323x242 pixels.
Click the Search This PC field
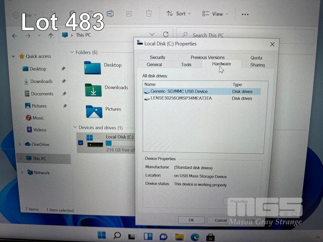tap(242, 35)
